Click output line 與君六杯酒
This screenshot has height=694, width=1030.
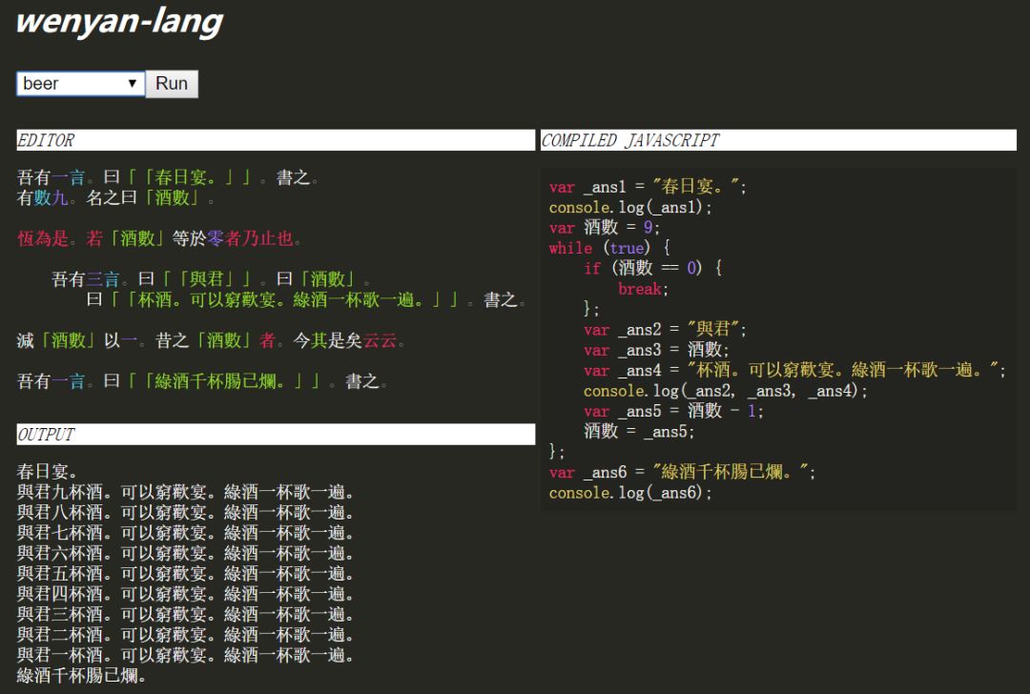(x=186, y=553)
